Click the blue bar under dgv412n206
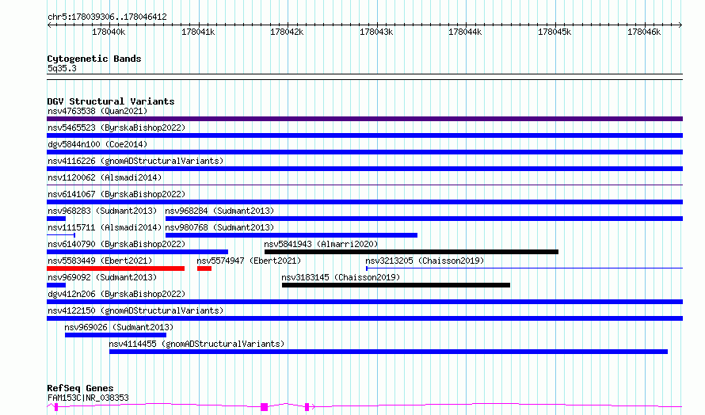The width and height of the screenshot is (705, 415). pos(364,302)
